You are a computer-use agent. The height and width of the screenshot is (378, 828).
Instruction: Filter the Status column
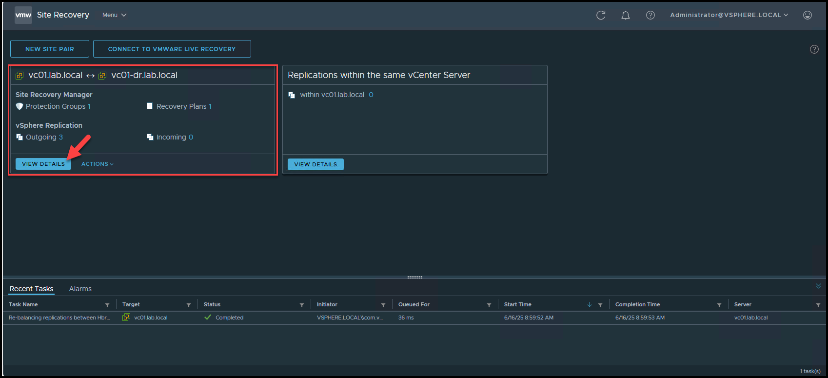302,305
